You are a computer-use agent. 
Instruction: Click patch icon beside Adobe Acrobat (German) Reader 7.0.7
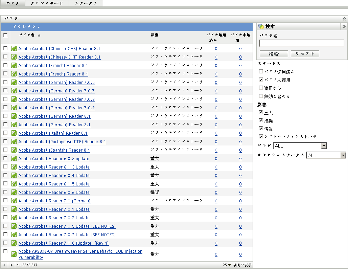coord(14,91)
